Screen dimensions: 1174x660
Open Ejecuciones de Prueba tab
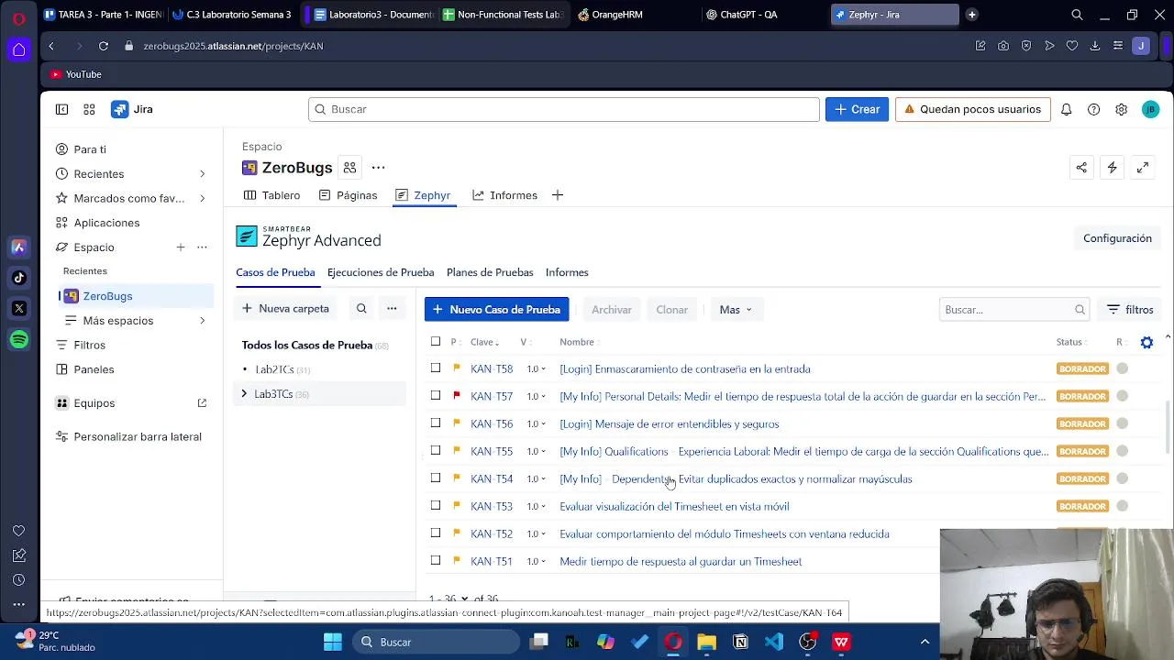click(x=381, y=272)
